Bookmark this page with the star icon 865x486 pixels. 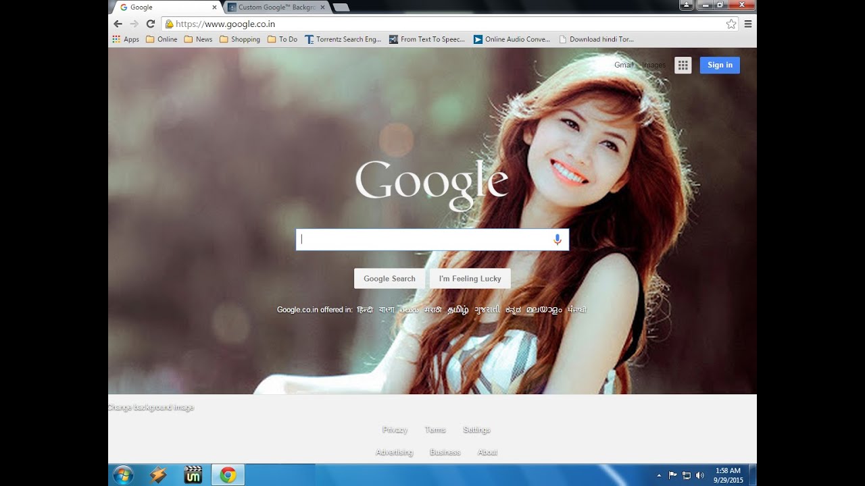pyautogui.click(x=731, y=24)
